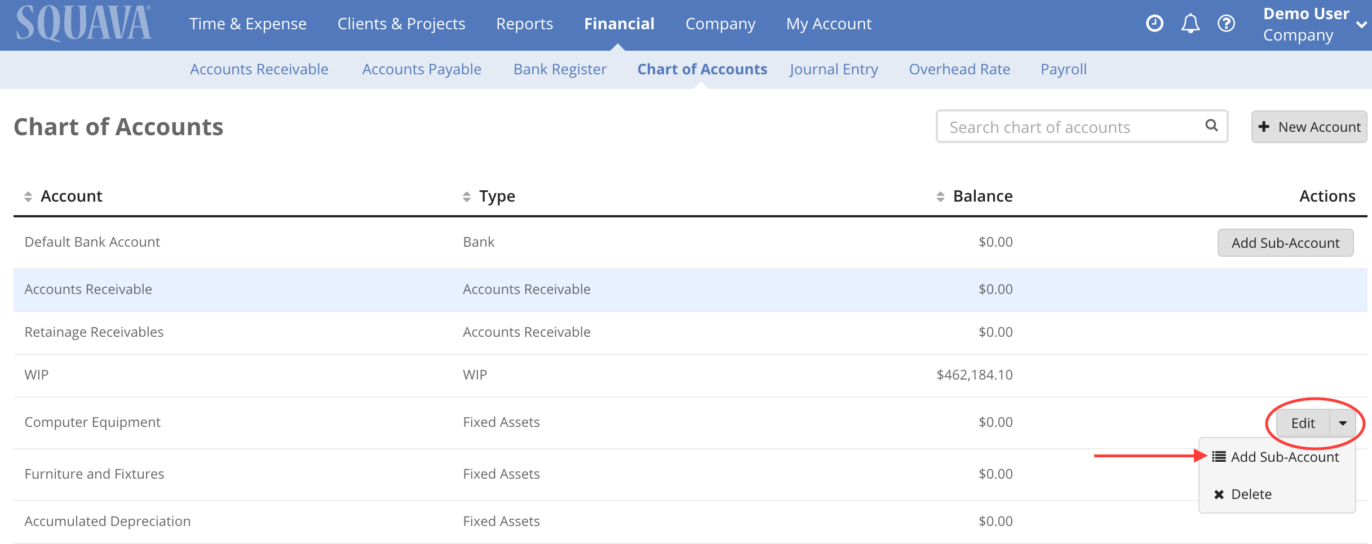This screenshot has height=544, width=1372.
Task: Click the plus icon on New Account
Action: click(1264, 127)
